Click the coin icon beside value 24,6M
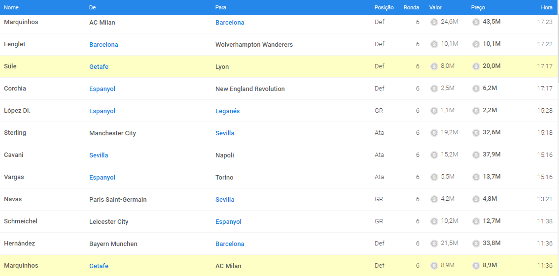The image size is (559, 276). coord(434,22)
